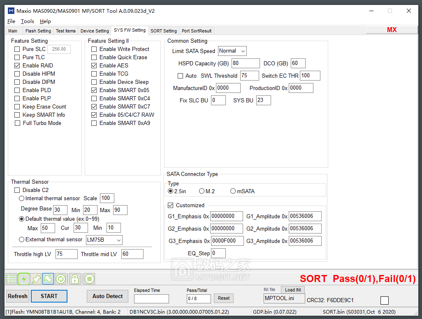Check the Enable PLP option
422x319 pixels.
coord(17,98)
